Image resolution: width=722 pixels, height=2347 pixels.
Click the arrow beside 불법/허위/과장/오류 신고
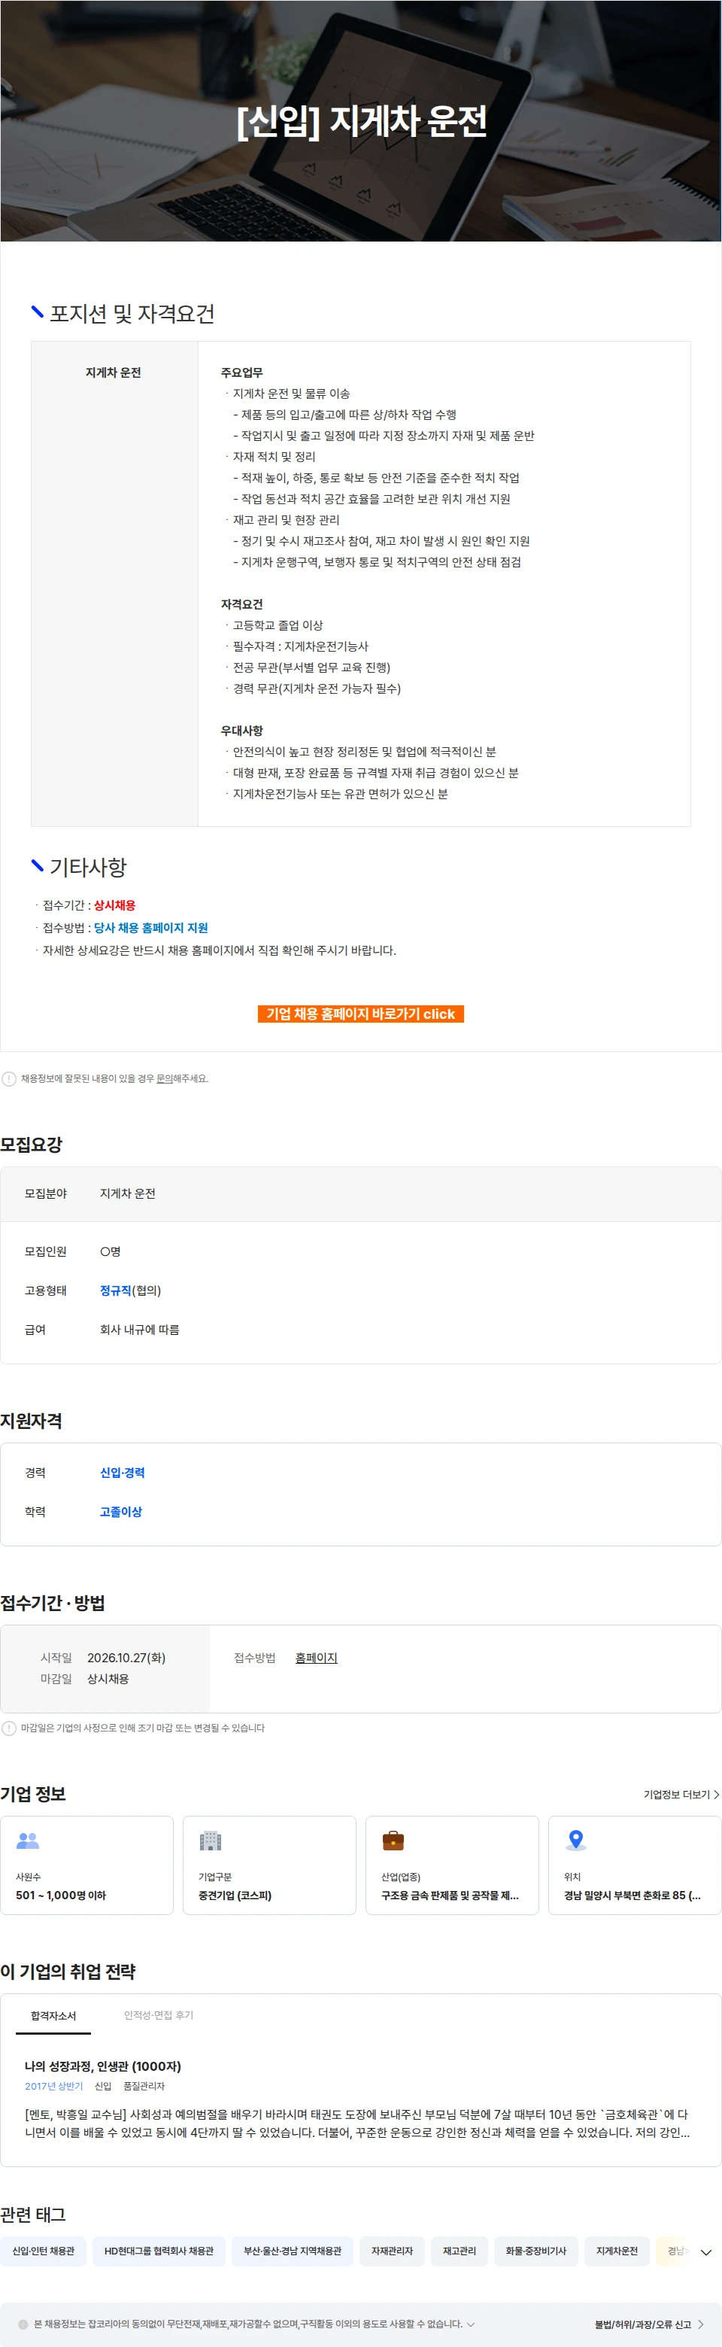[x=700, y=2324]
